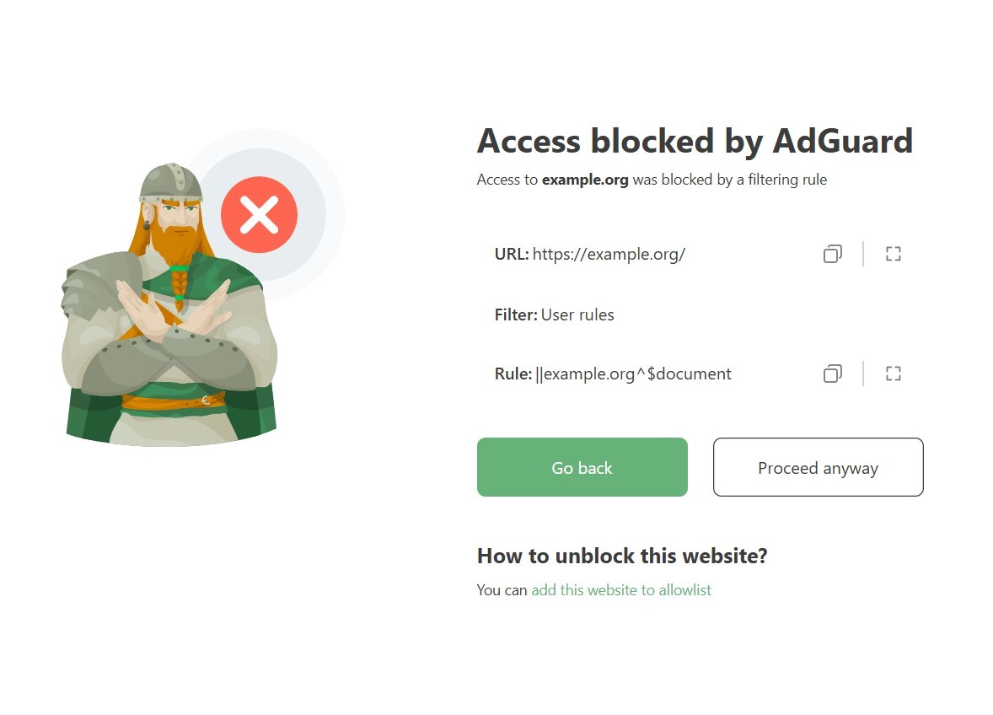
Task: Select the bold example.org text in the subtitle
Action: point(585,180)
